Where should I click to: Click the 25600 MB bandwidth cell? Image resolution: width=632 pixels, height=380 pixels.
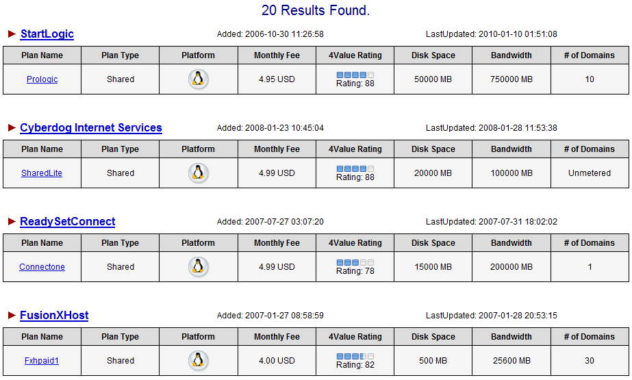click(x=511, y=361)
